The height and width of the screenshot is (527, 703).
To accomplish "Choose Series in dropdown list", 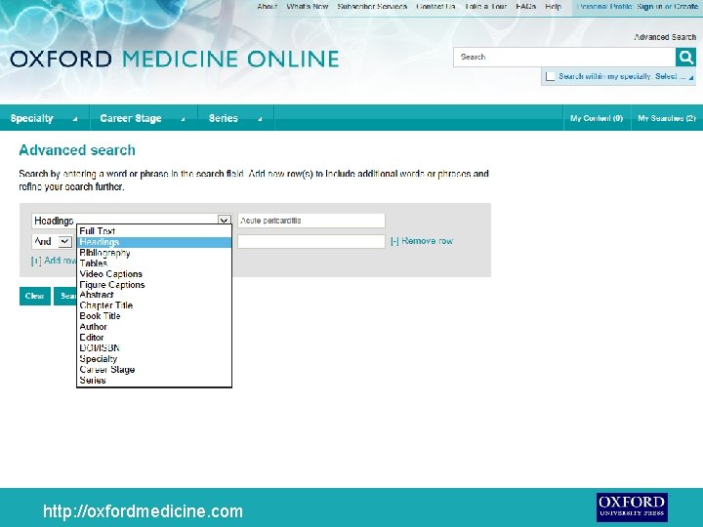I will [x=154, y=381].
